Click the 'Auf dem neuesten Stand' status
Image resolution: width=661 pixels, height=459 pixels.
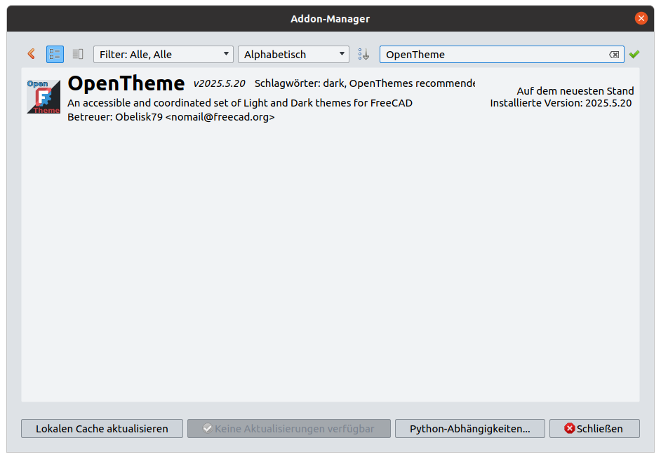pyautogui.click(x=575, y=91)
